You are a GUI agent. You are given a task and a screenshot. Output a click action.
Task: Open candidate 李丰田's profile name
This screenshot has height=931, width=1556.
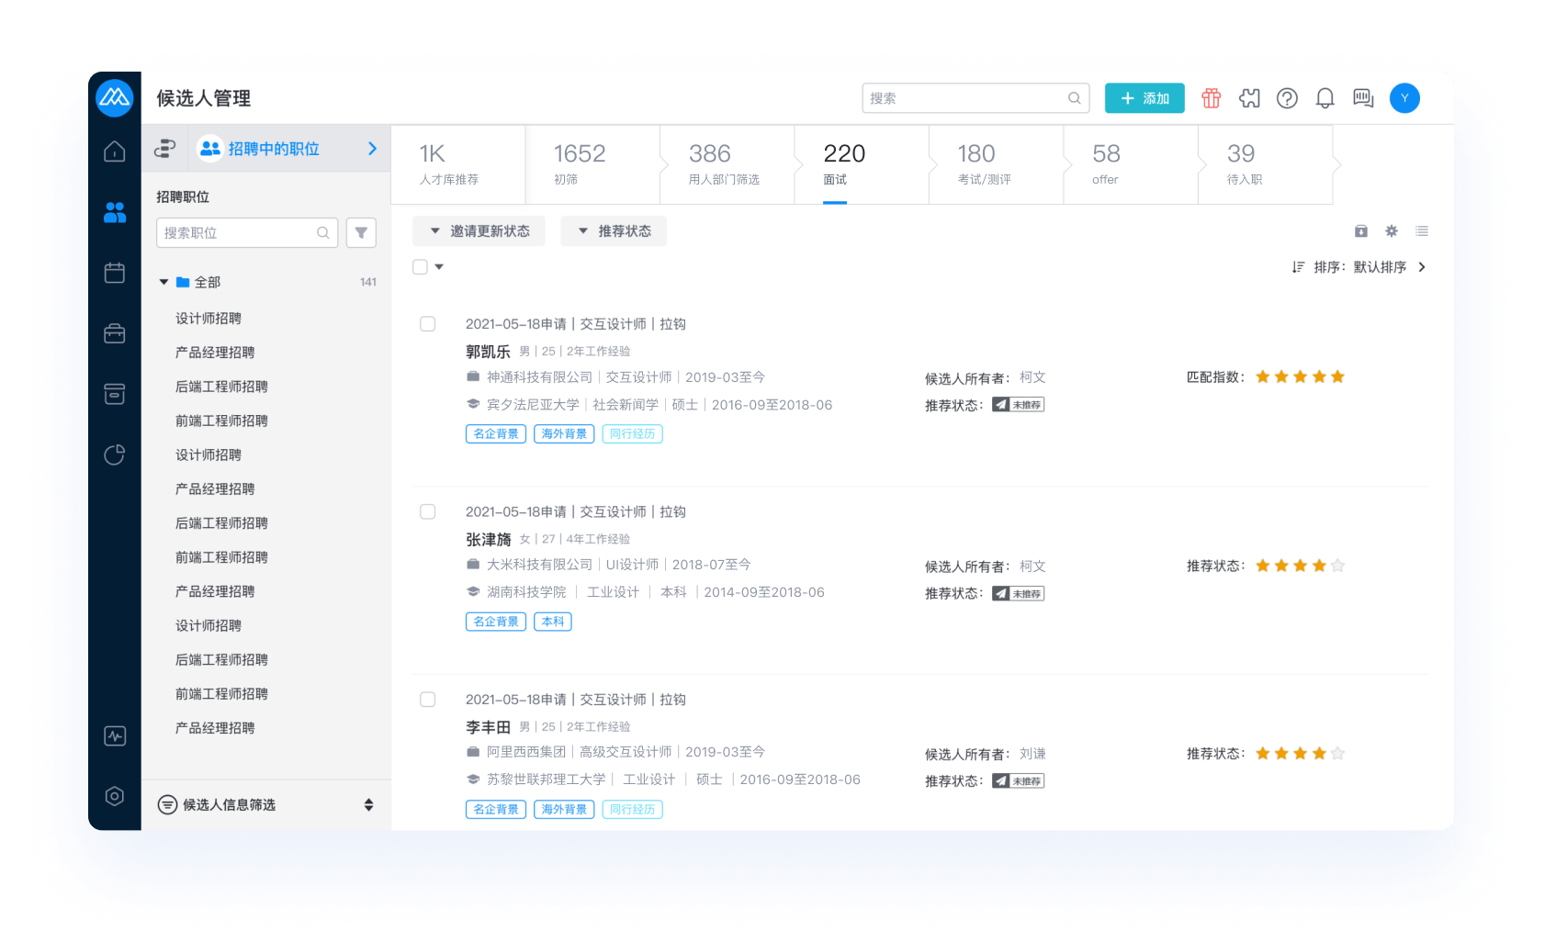tap(488, 727)
